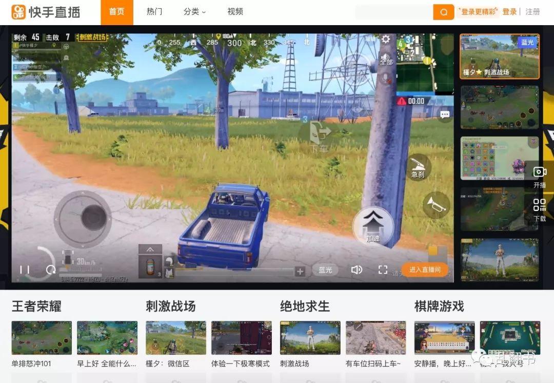
Task: Open the 首页 home tab
Action: [x=117, y=12]
